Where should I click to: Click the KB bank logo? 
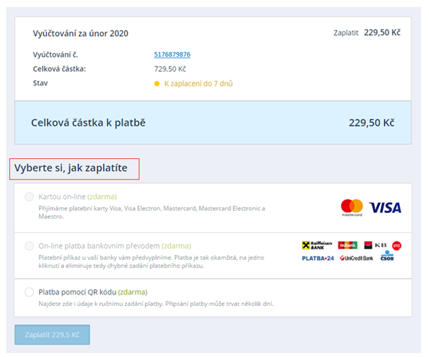pyautogui.click(x=374, y=246)
